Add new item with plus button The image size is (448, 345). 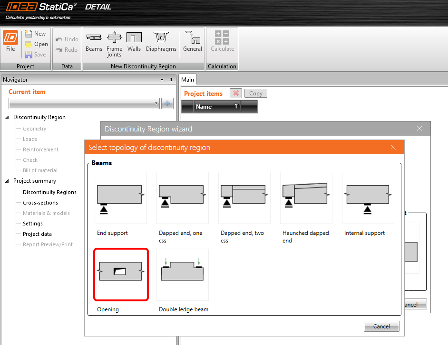[167, 103]
